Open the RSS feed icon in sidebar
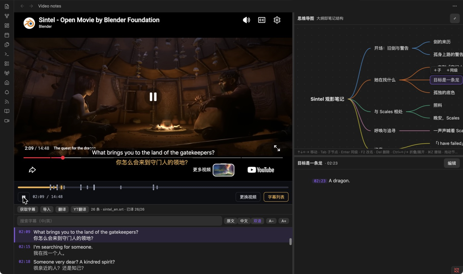Screen dimensions: 463x274 7,102
